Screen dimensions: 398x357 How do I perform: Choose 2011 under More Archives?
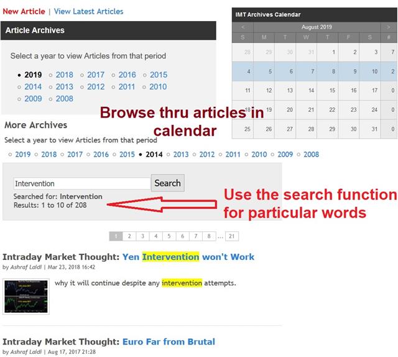click(233, 154)
